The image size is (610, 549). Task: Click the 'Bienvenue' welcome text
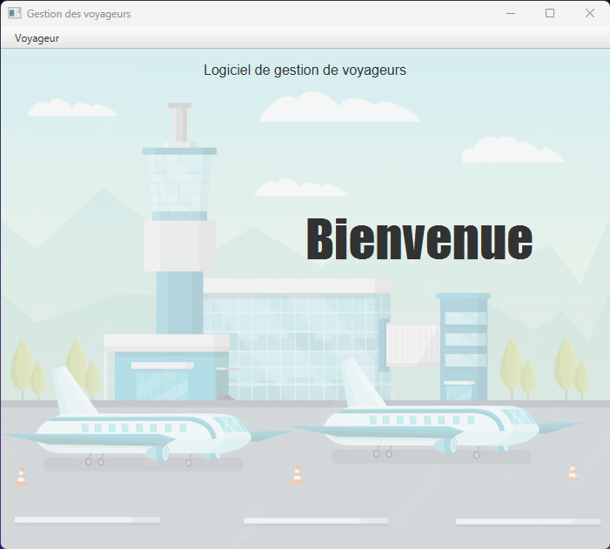(419, 238)
